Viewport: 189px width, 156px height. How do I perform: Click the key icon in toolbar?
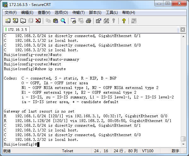coord(114,21)
